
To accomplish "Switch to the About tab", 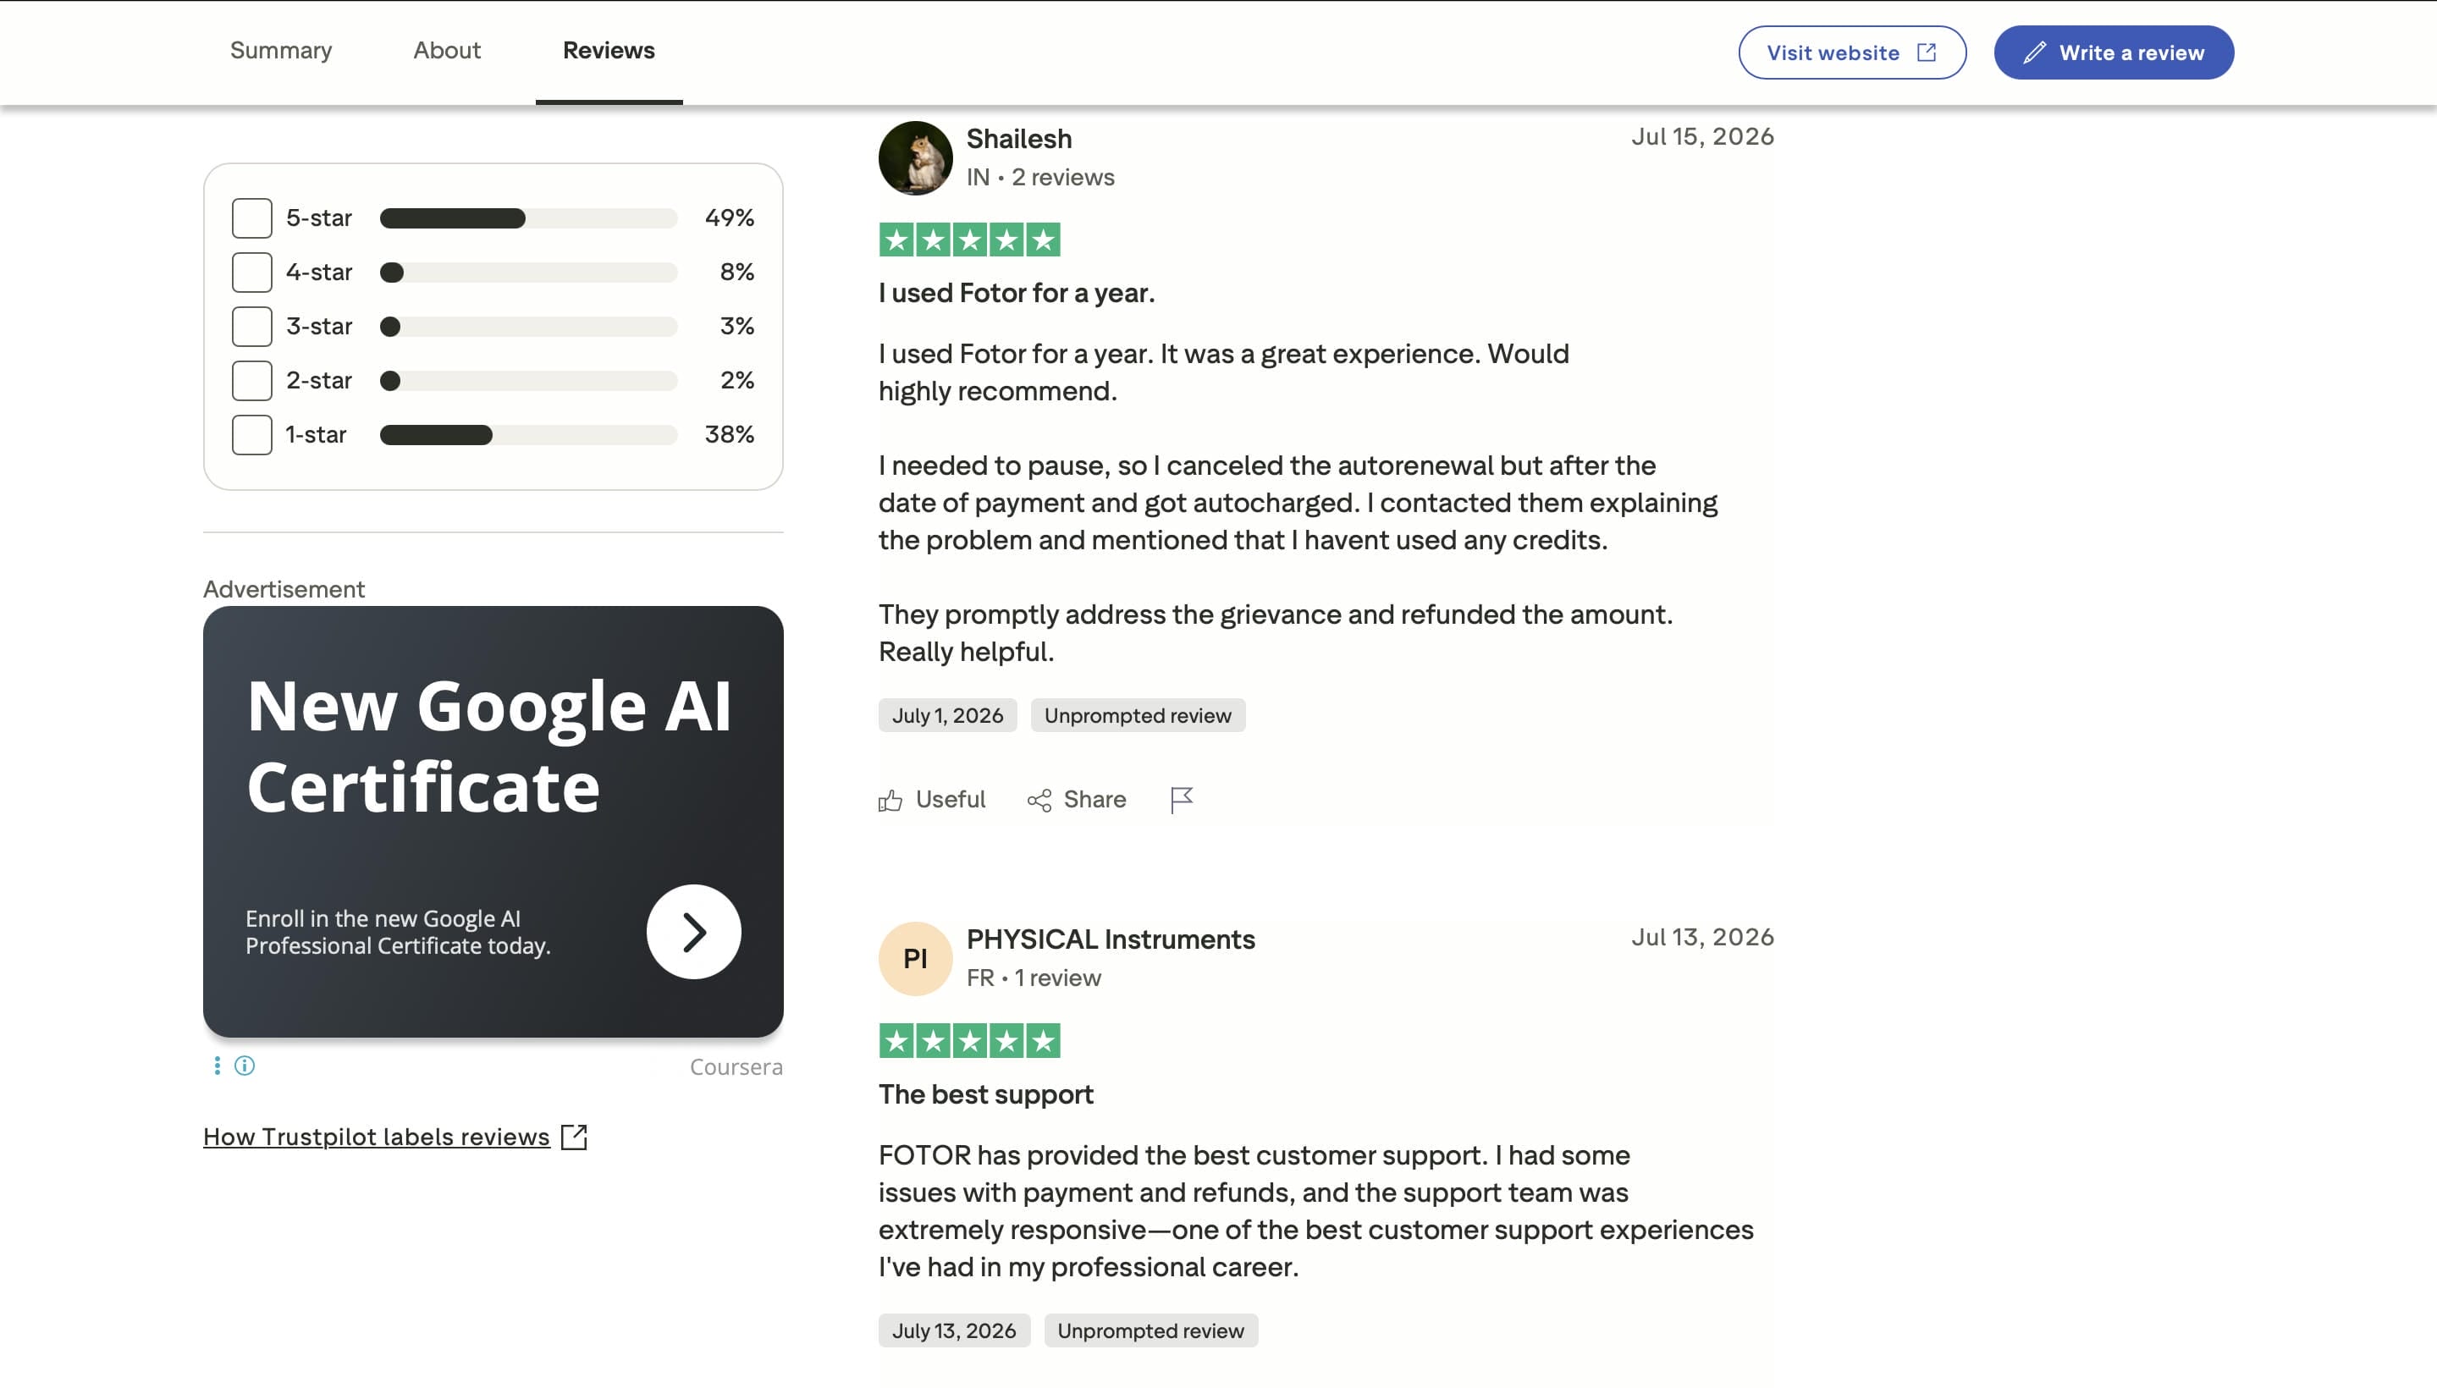I will tap(446, 51).
